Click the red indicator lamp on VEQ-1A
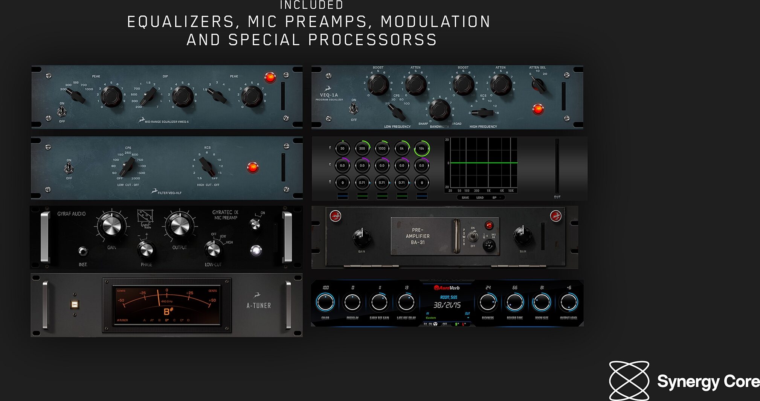The width and height of the screenshot is (760, 401). pos(538,109)
